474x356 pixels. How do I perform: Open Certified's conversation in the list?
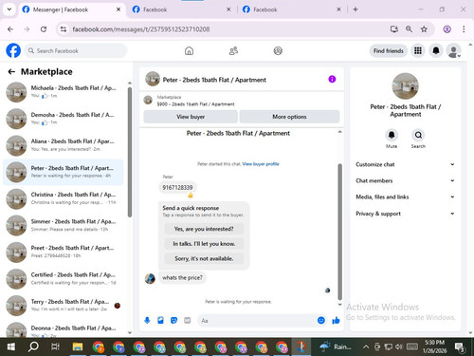click(x=64, y=279)
